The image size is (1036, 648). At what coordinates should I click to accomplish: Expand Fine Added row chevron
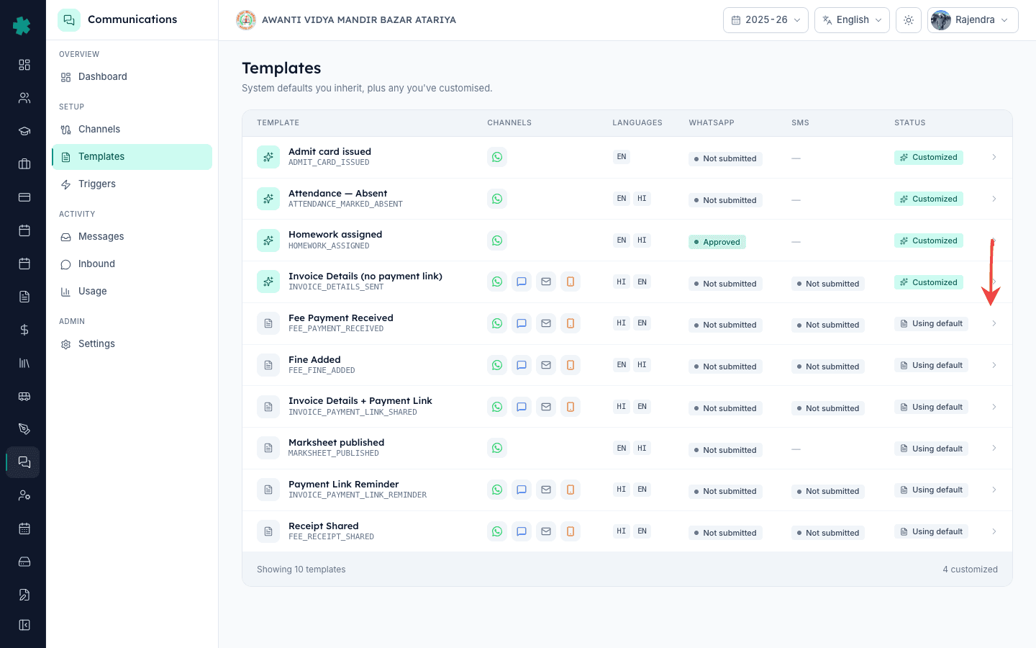994,365
